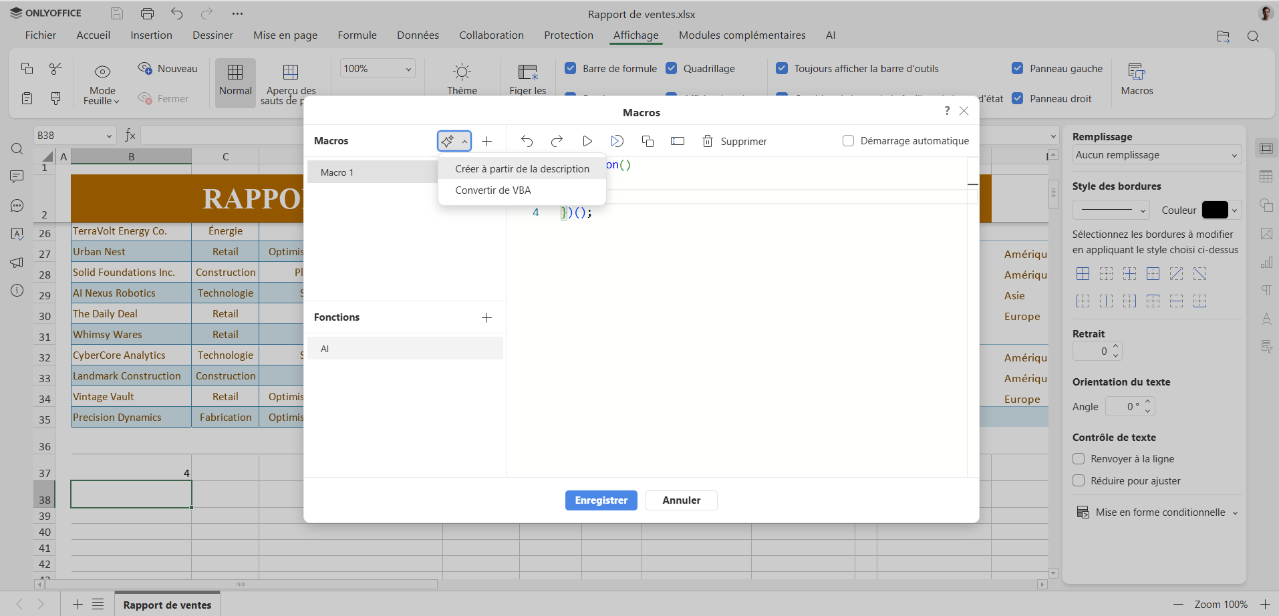Run the macro with play icon
Screen dimensions: 1279x616
pyautogui.click(x=587, y=141)
